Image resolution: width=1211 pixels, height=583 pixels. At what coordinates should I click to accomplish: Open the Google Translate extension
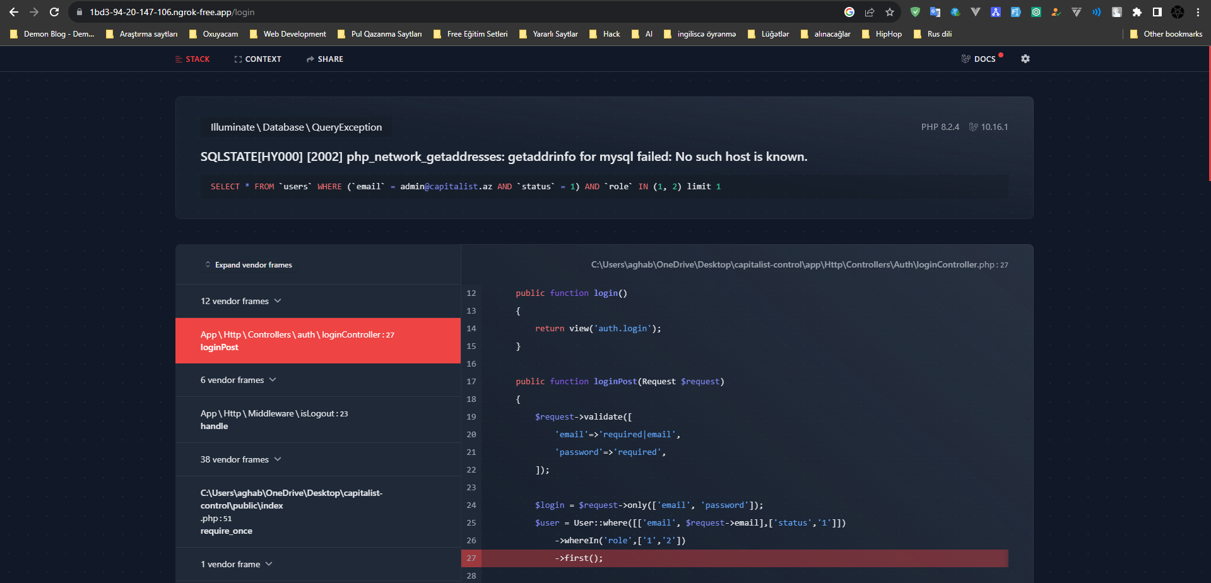pos(935,12)
